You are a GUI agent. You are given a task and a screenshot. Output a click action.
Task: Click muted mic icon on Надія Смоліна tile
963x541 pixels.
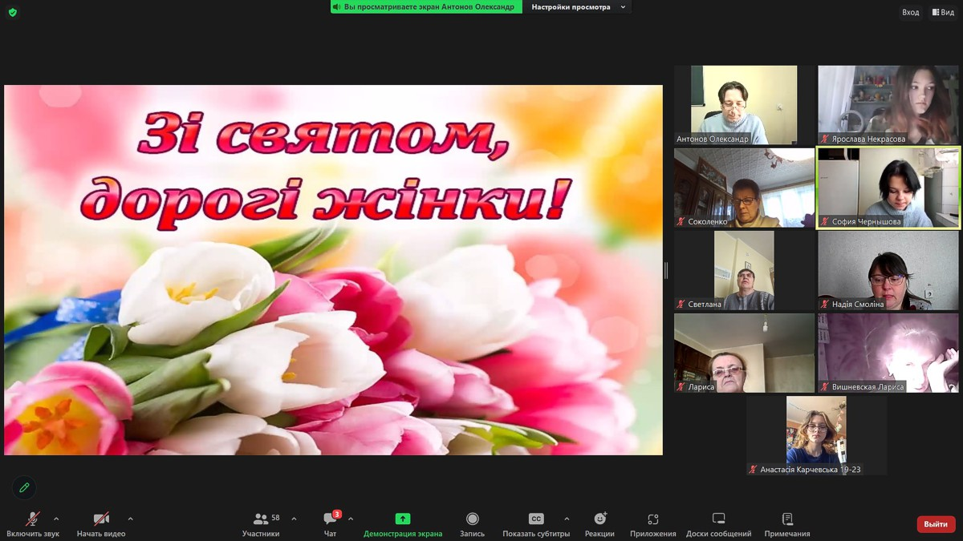click(825, 304)
